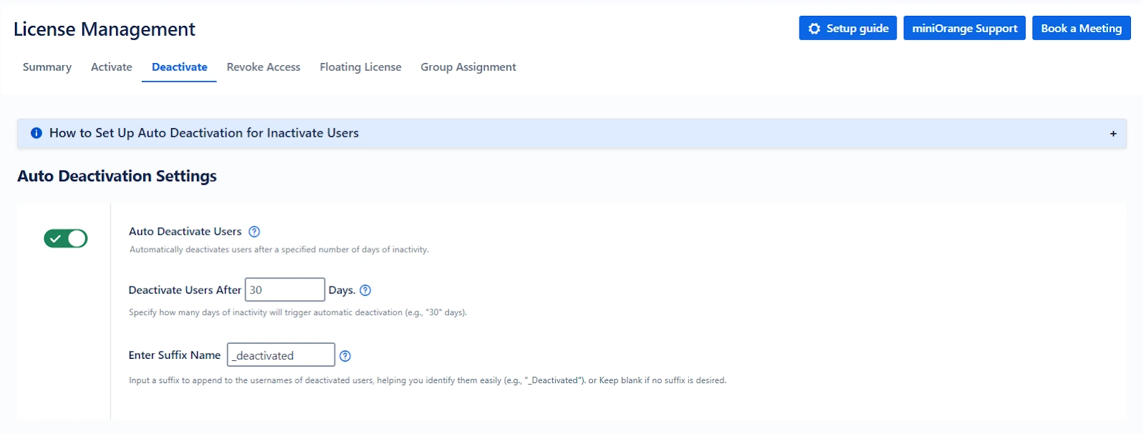Image resolution: width=1146 pixels, height=434 pixels.
Task: Show help tooltip for Enter Suffix Name
Action: coord(345,356)
